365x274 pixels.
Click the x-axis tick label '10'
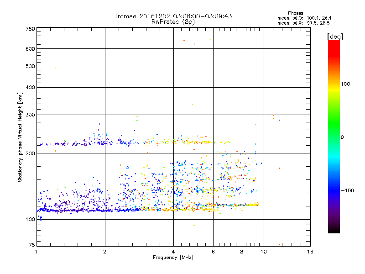pos(264,252)
